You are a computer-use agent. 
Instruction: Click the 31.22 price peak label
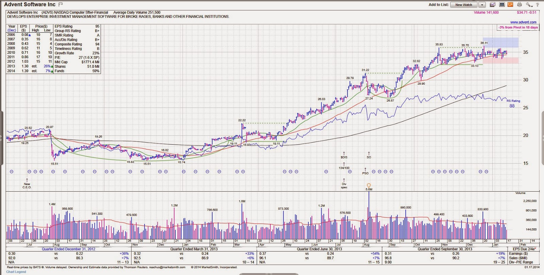pyautogui.click(x=365, y=70)
